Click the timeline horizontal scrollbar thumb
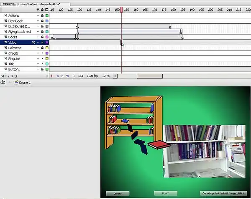The height and width of the screenshot is (199, 251). 150,76
